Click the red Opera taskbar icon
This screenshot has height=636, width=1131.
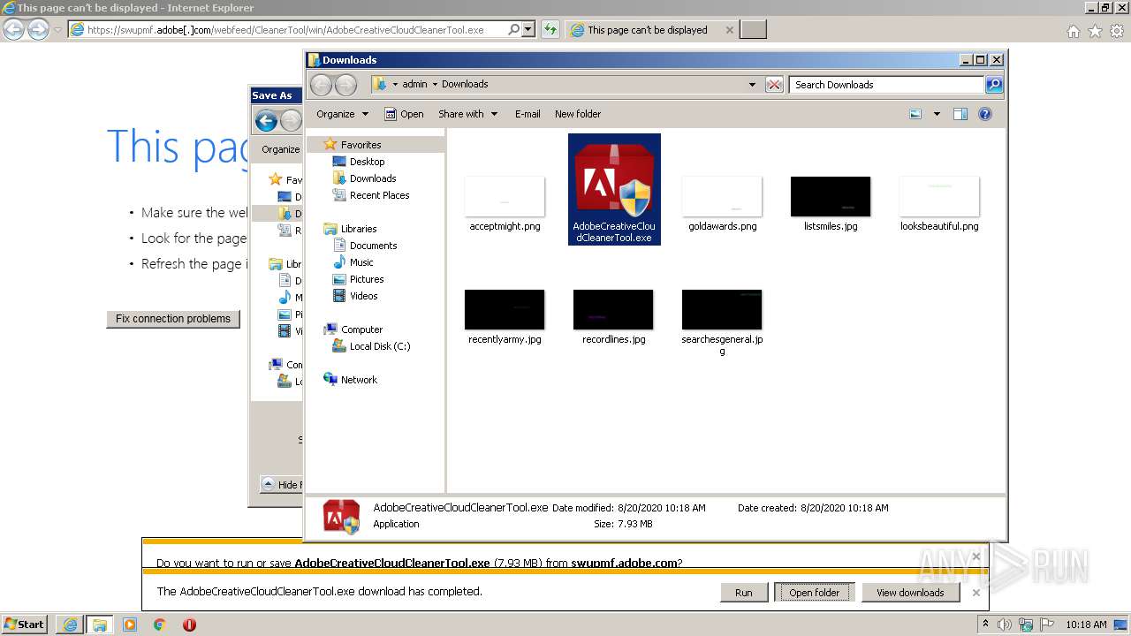[x=189, y=625]
